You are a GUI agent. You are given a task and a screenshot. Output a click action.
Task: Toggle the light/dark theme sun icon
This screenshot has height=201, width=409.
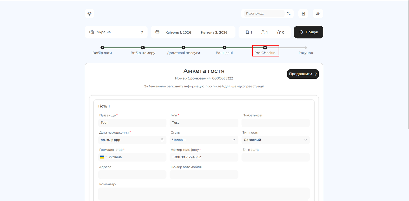click(89, 14)
